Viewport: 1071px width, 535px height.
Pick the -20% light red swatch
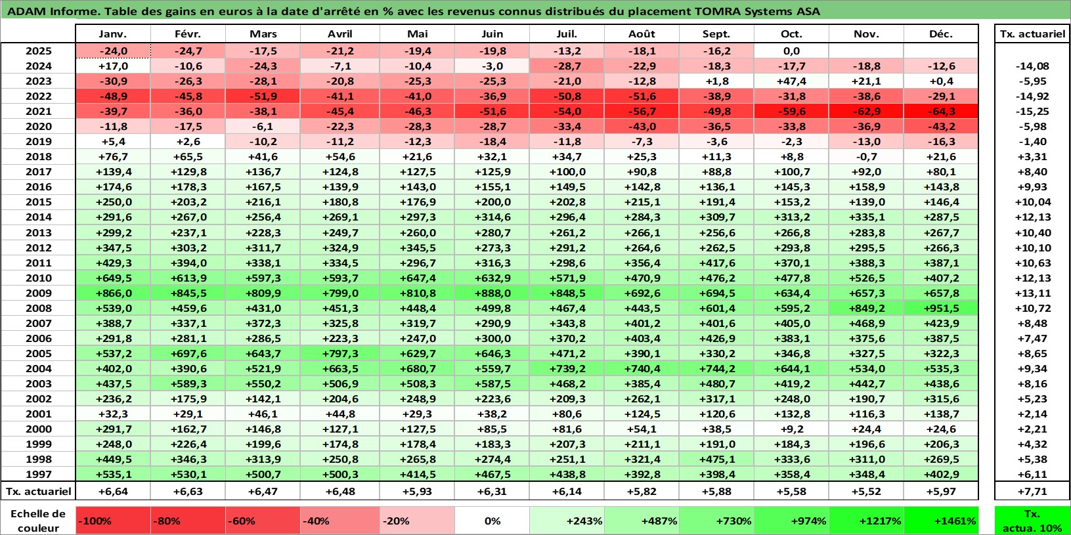coord(417,521)
